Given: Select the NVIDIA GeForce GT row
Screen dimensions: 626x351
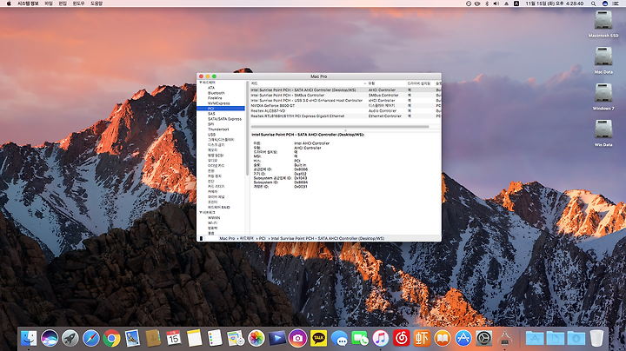Looking at the screenshot, I should (345, 106).
